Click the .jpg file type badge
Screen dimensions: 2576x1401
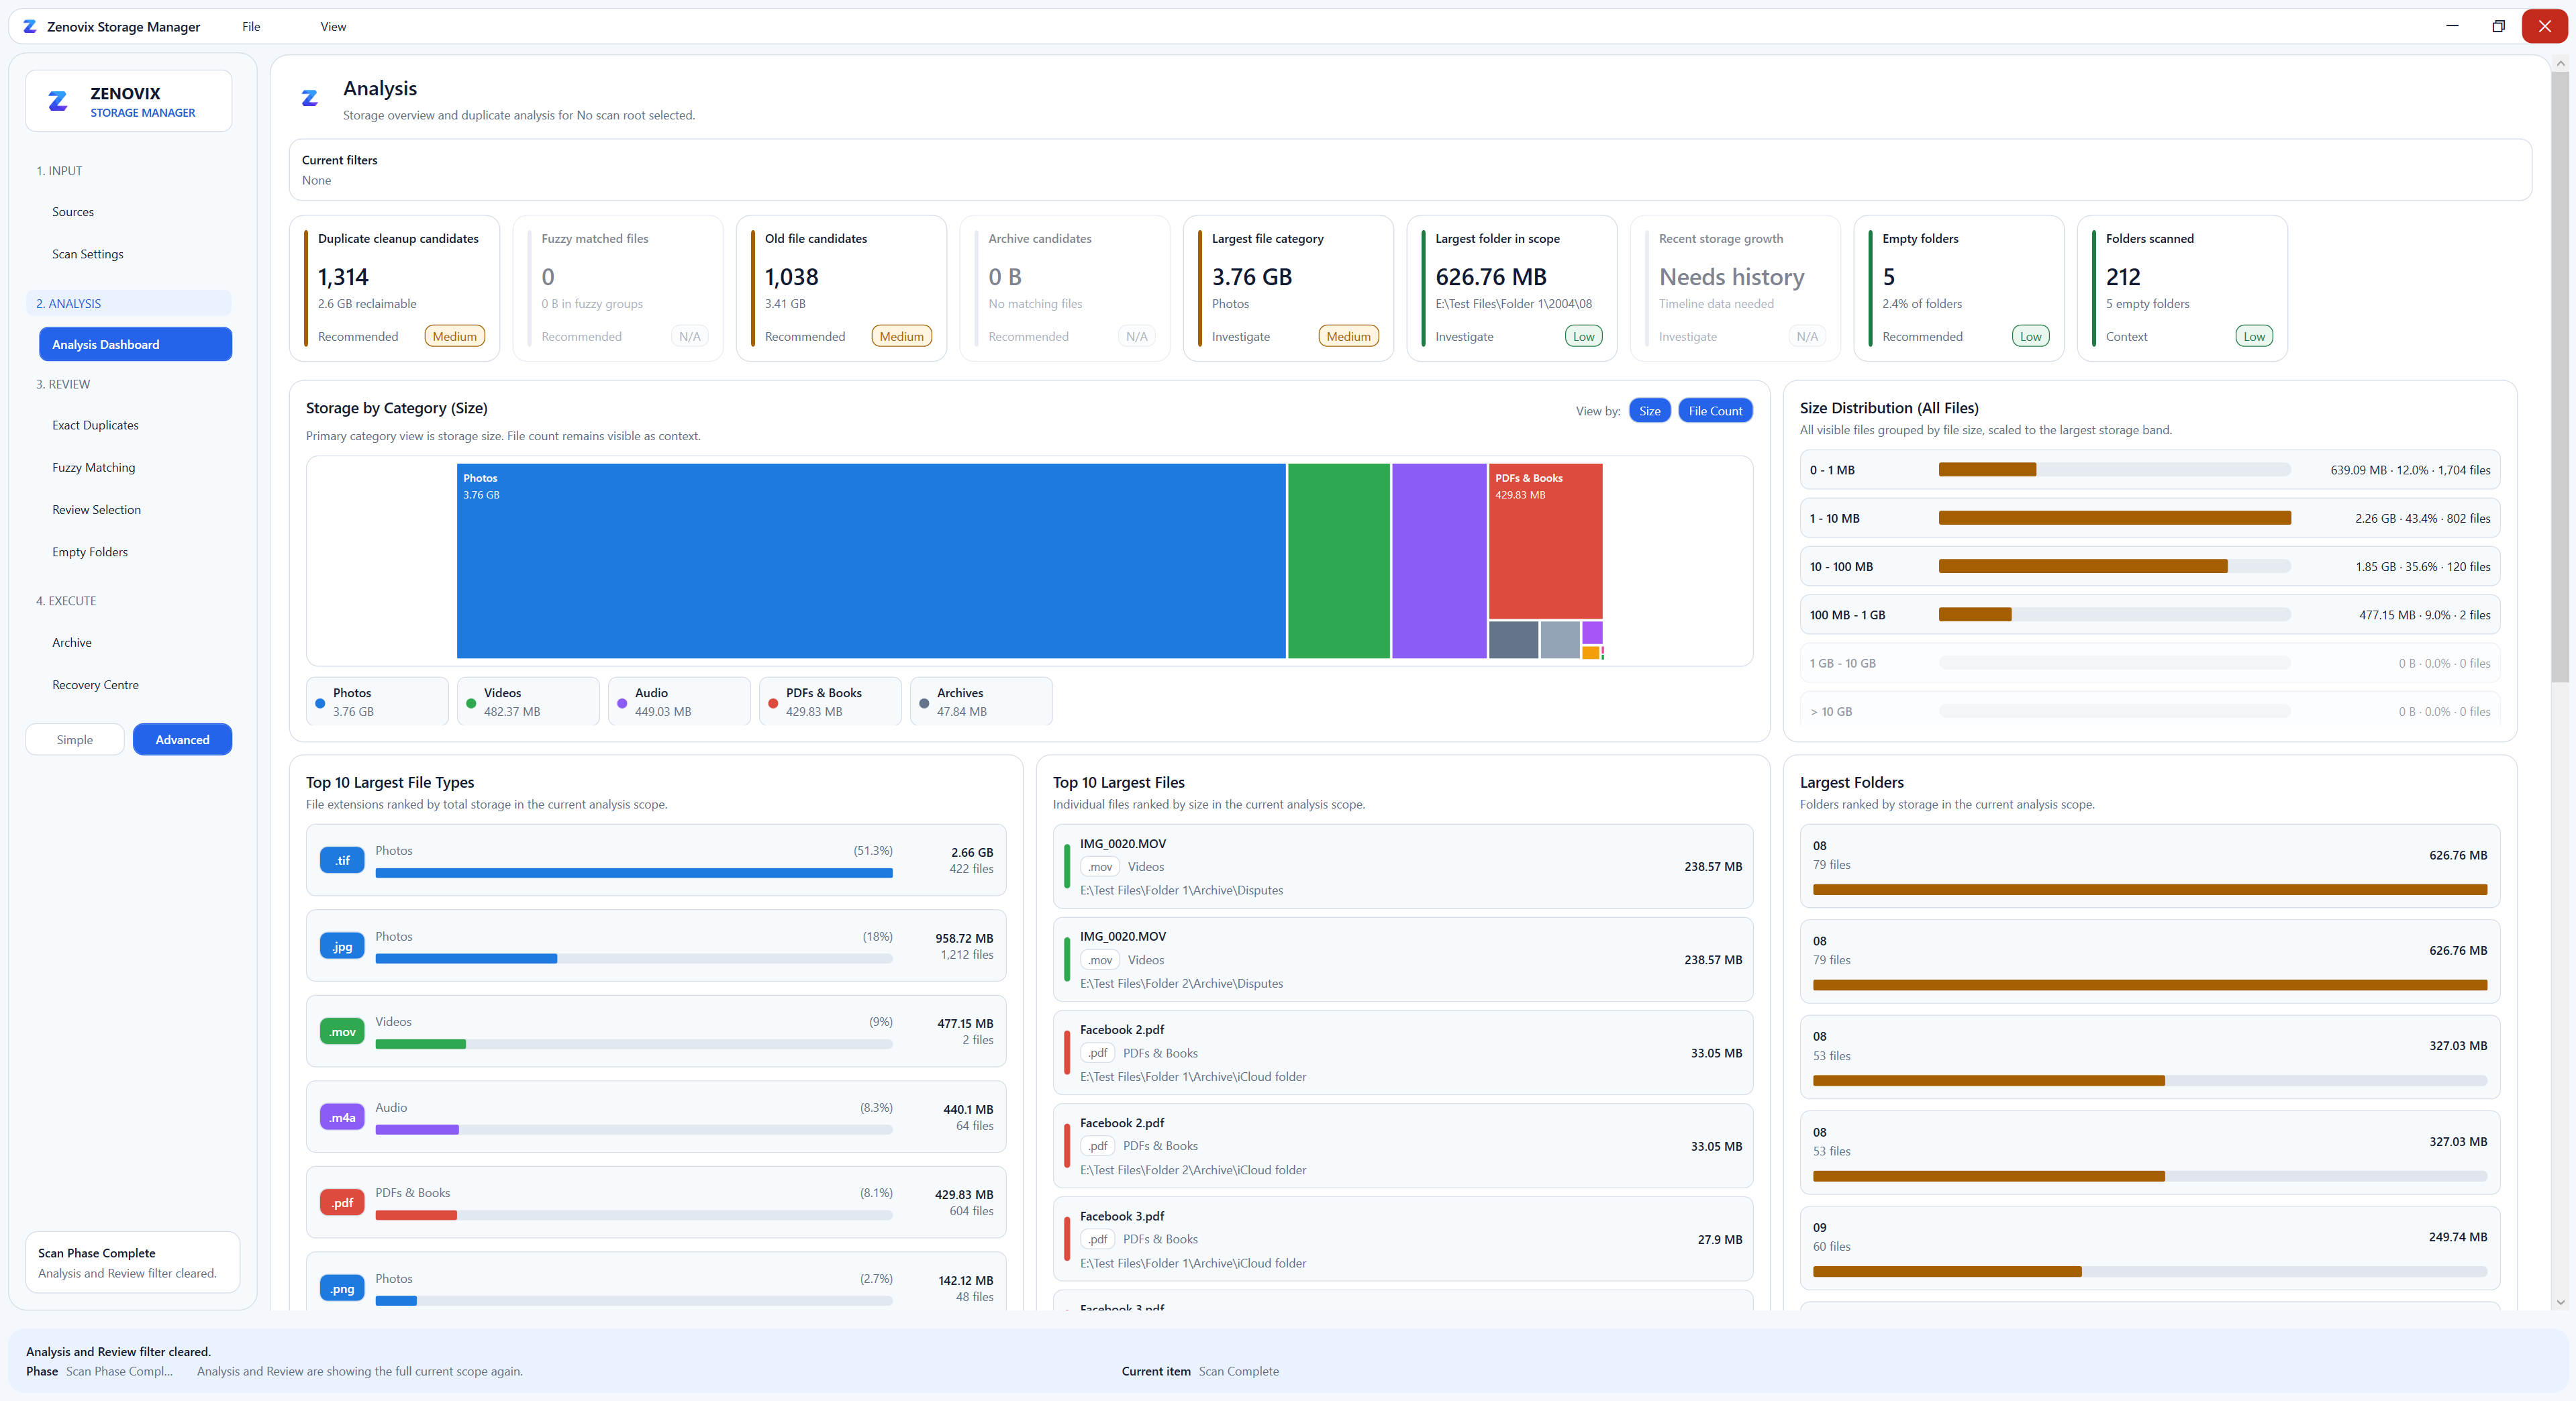pyautogui.click(x=342, y=946)
